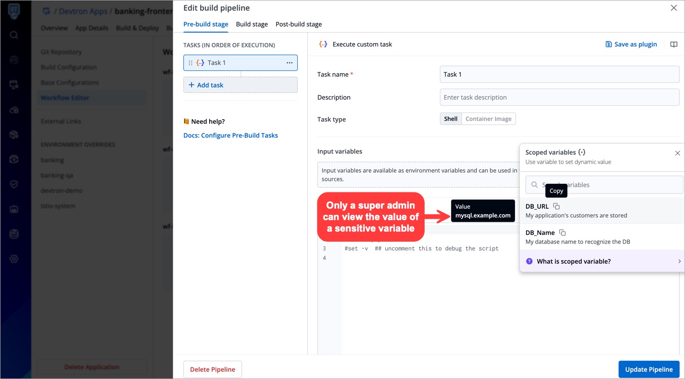Expand the What is scoped variable section
This screenshot has width=685, height=379.
(x=602, y=261)
